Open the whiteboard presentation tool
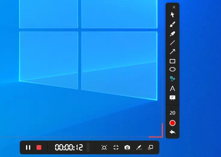This screenshot has width=221, height=157. point(172,98)
